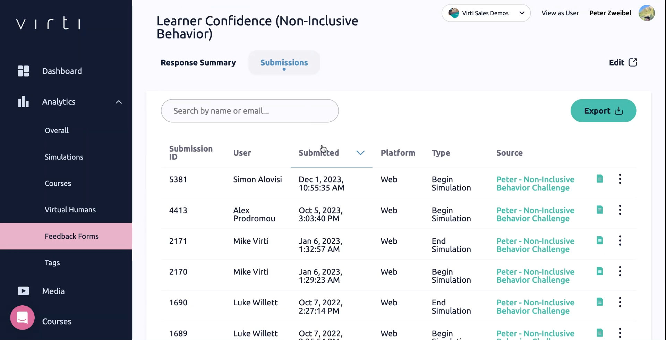Switch to the Response Summary tab
Screen dimensions: 666x340
pos(198,63)
